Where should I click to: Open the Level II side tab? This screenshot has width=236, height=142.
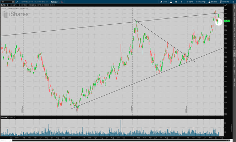coord(234,73)
